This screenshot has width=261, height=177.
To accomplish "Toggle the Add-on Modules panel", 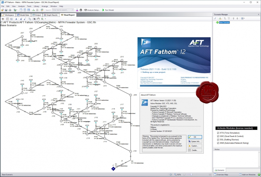I will pyautogui.click(x=247, y=174).
